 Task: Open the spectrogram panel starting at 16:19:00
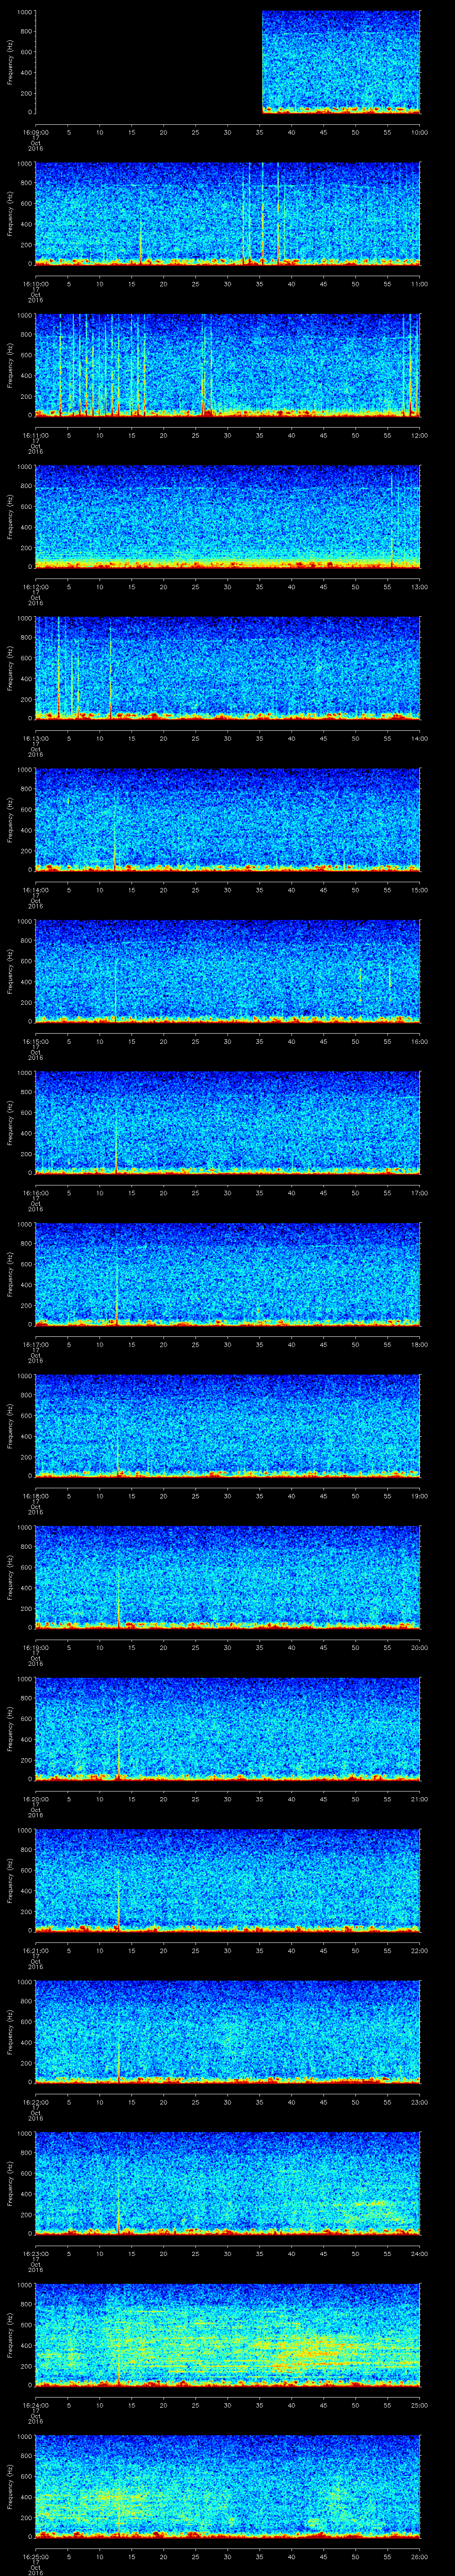[228, 1577]
